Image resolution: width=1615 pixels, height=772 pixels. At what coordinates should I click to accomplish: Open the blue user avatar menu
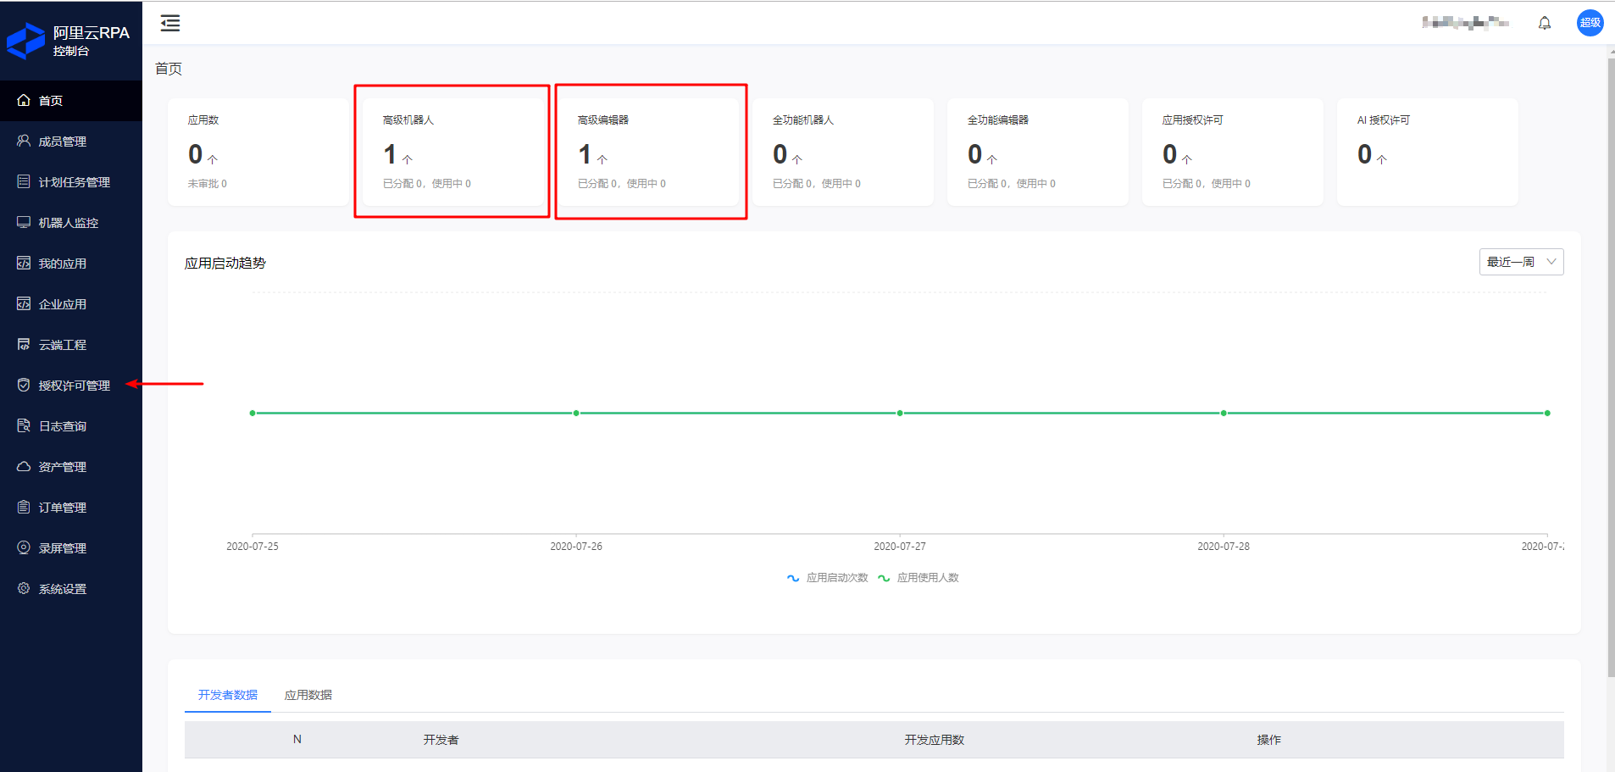pos(1590,23)
